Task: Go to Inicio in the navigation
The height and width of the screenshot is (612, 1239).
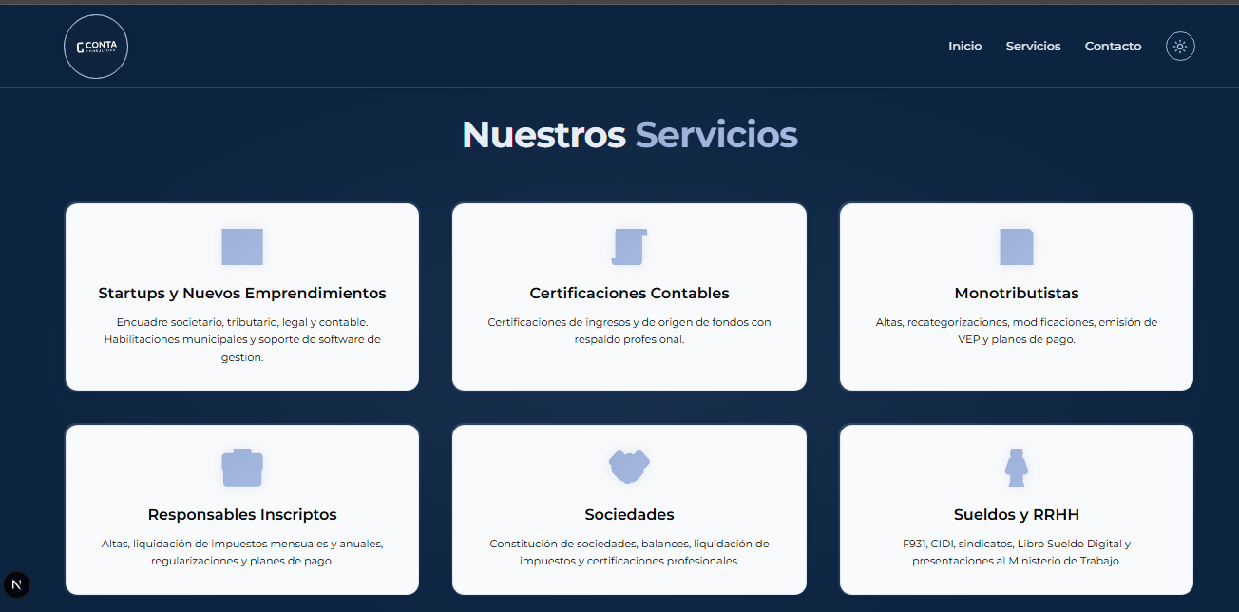Action: (x=964, y=47)
